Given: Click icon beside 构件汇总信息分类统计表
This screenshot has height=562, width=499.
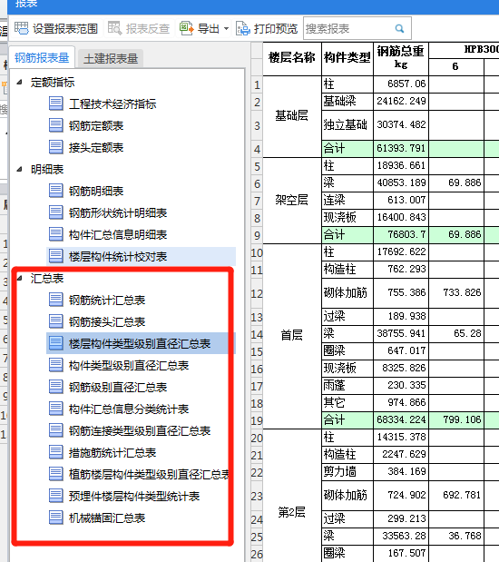Looking at the screenshot, I should (56, 409).
